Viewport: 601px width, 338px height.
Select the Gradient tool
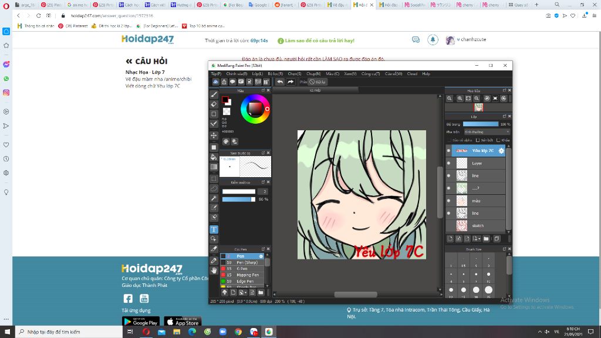[x=214, y=167]
